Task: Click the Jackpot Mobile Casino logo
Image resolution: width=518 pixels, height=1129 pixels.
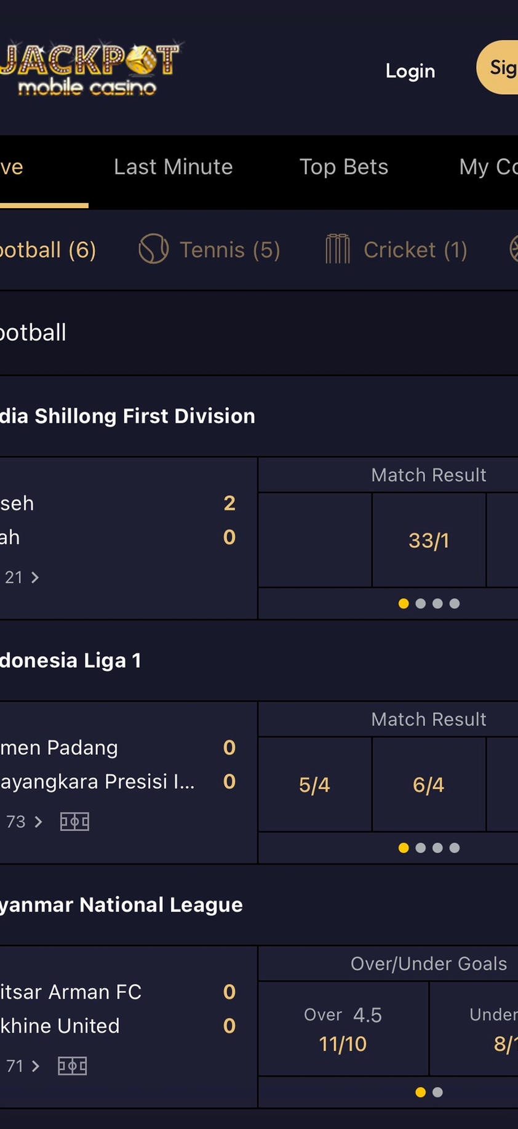Action: (90, 69)
